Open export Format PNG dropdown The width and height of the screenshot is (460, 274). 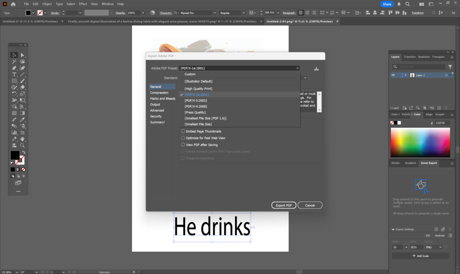click(433, 247)
